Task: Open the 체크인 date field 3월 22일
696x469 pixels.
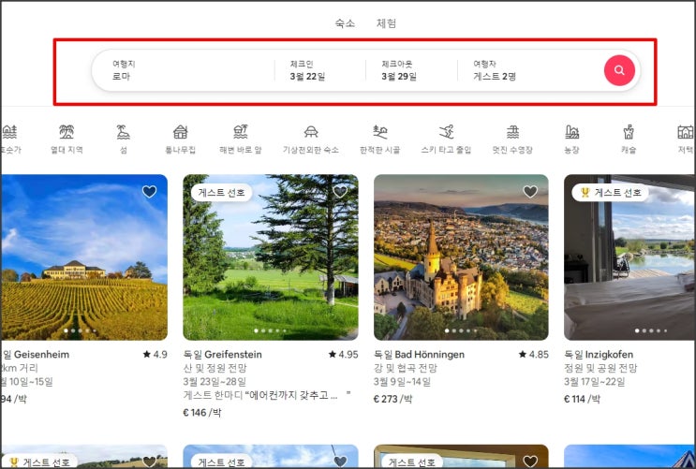Action: 320,70
